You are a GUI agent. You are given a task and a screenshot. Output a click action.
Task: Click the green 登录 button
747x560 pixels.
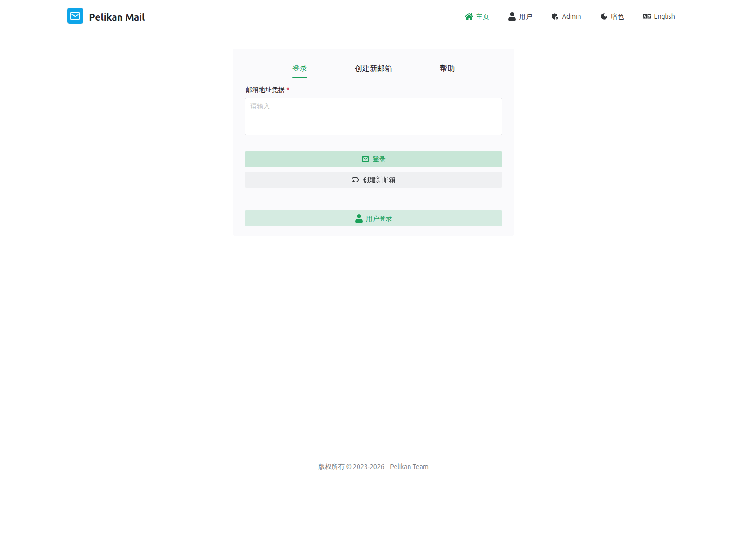pyautogui.click(x=373, y=159)
